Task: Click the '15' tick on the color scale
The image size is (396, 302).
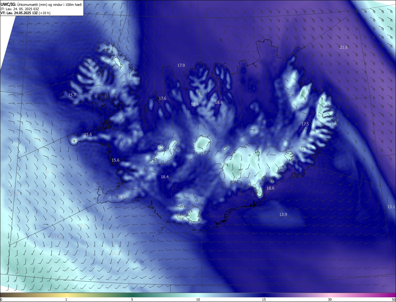Action: point(264,300)
